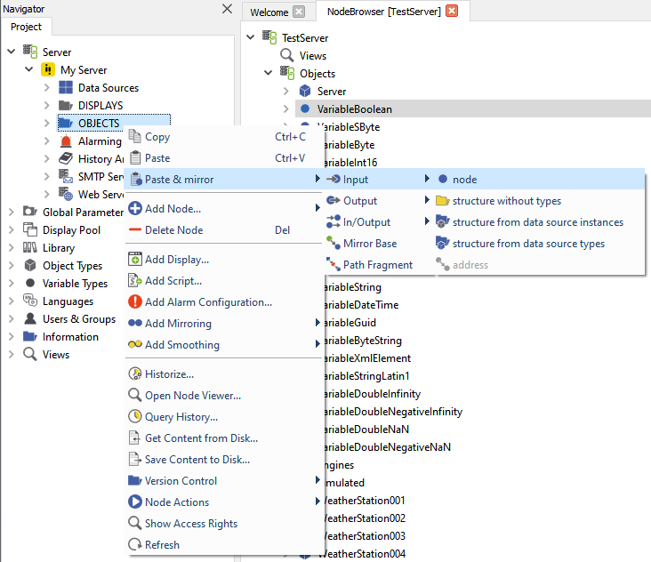Click the Add Alarm Configuration exclamation icon

(x=135, y=301)
